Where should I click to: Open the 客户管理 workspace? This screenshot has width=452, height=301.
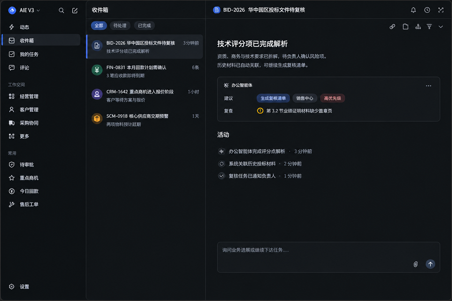(x=41, y=110)
